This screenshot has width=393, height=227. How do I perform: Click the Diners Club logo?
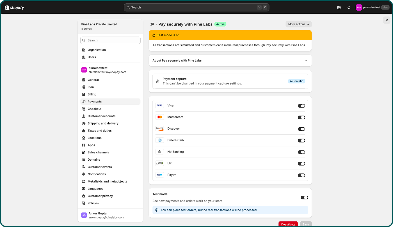160,140
